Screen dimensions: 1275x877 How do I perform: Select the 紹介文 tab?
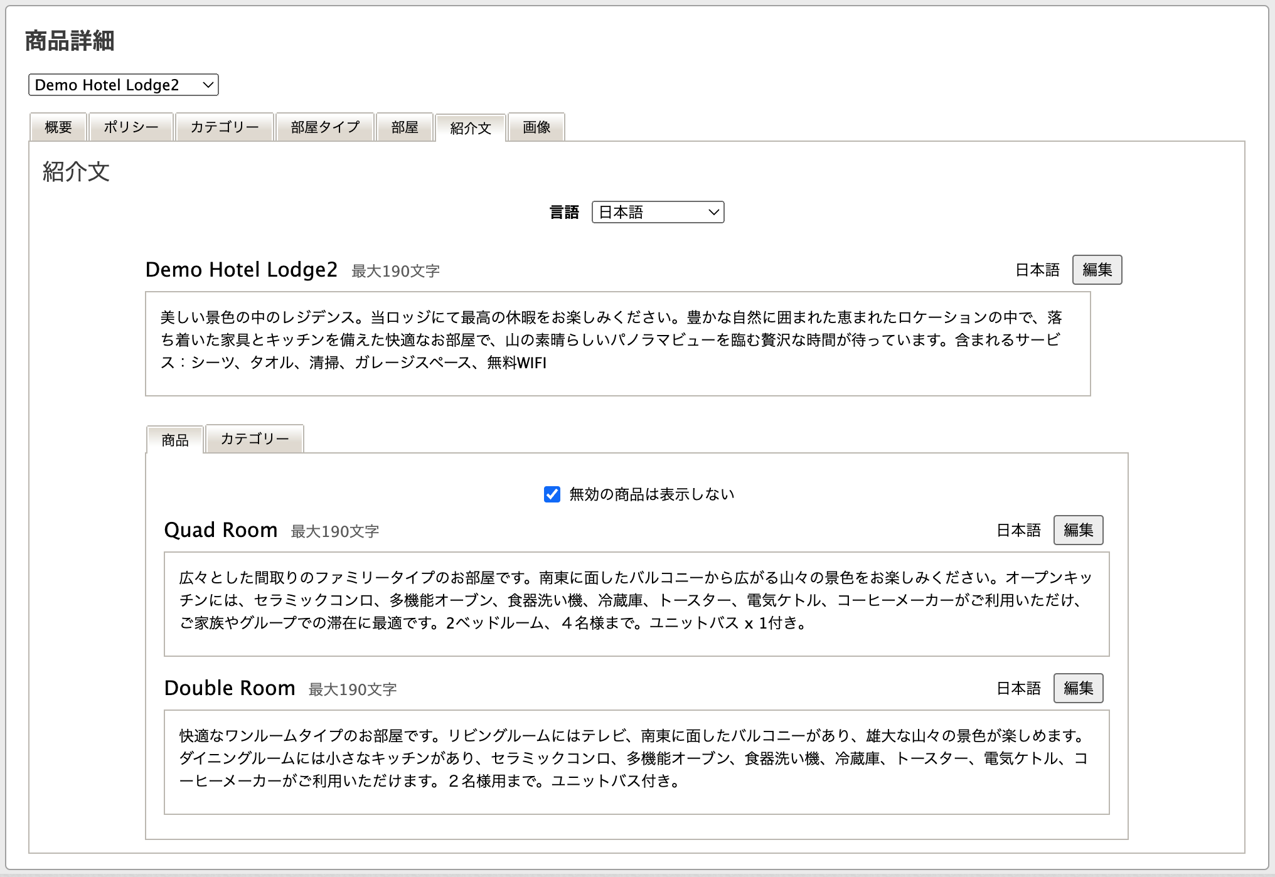471,128
